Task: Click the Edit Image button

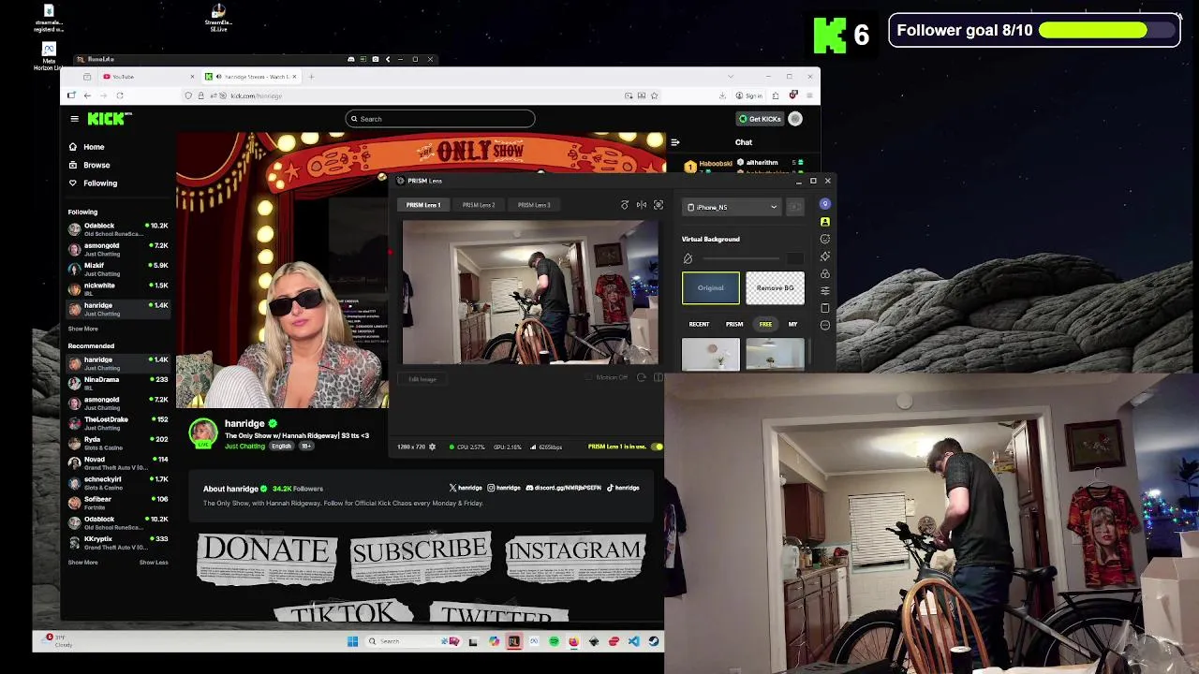Action: [422, 379]
